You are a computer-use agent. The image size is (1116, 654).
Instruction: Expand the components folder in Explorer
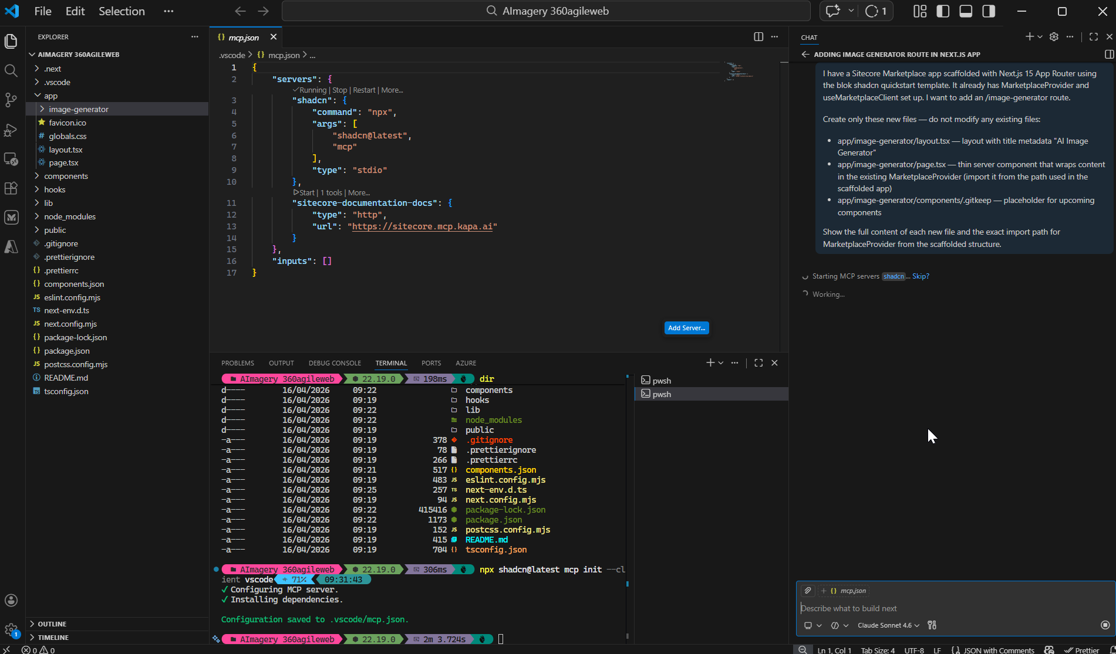pyautogui.click(x=66, y=176)
